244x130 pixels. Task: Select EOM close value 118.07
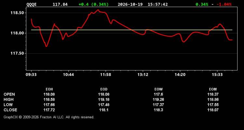click(213, 110)
